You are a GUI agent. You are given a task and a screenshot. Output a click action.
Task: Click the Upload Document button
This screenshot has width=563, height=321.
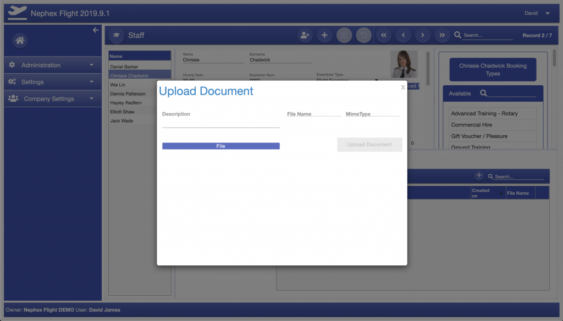pyautogui.click(x=369, y=145)
